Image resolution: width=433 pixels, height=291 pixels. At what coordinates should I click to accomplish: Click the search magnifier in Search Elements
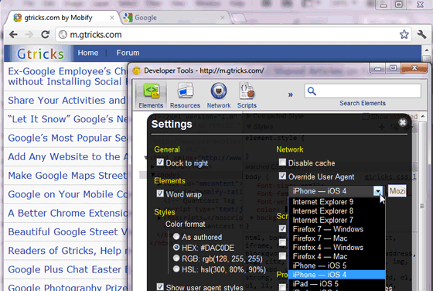point(312,91)
